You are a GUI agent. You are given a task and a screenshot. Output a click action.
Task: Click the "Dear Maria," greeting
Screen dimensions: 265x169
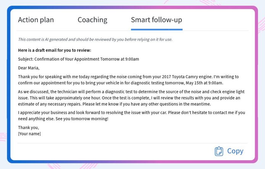coord(29,68)
